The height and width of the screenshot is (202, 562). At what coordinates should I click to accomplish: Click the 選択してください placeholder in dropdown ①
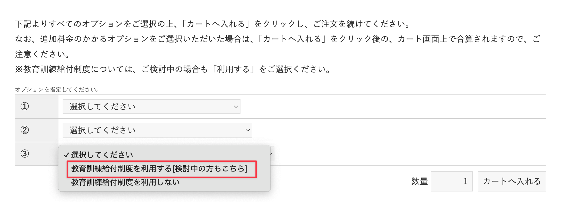102,106
